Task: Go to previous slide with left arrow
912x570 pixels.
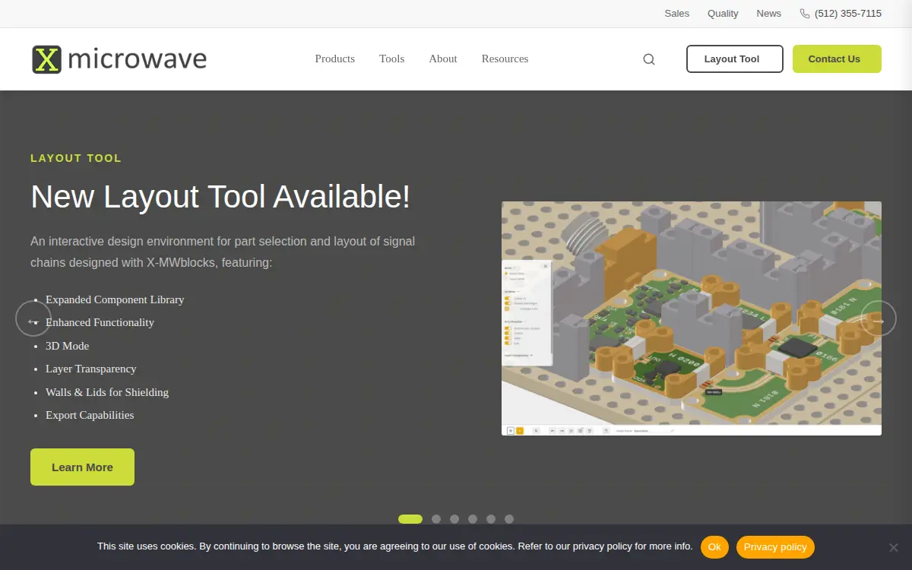Action: click(x=33, y=318)
